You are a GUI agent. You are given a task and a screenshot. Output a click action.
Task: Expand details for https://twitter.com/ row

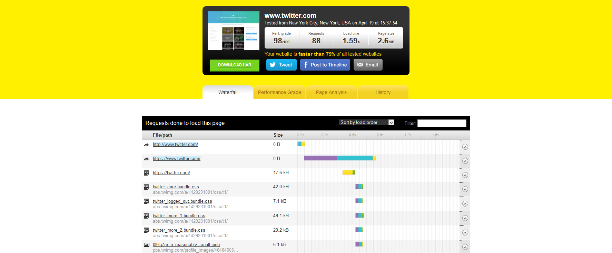click(465, 175)
